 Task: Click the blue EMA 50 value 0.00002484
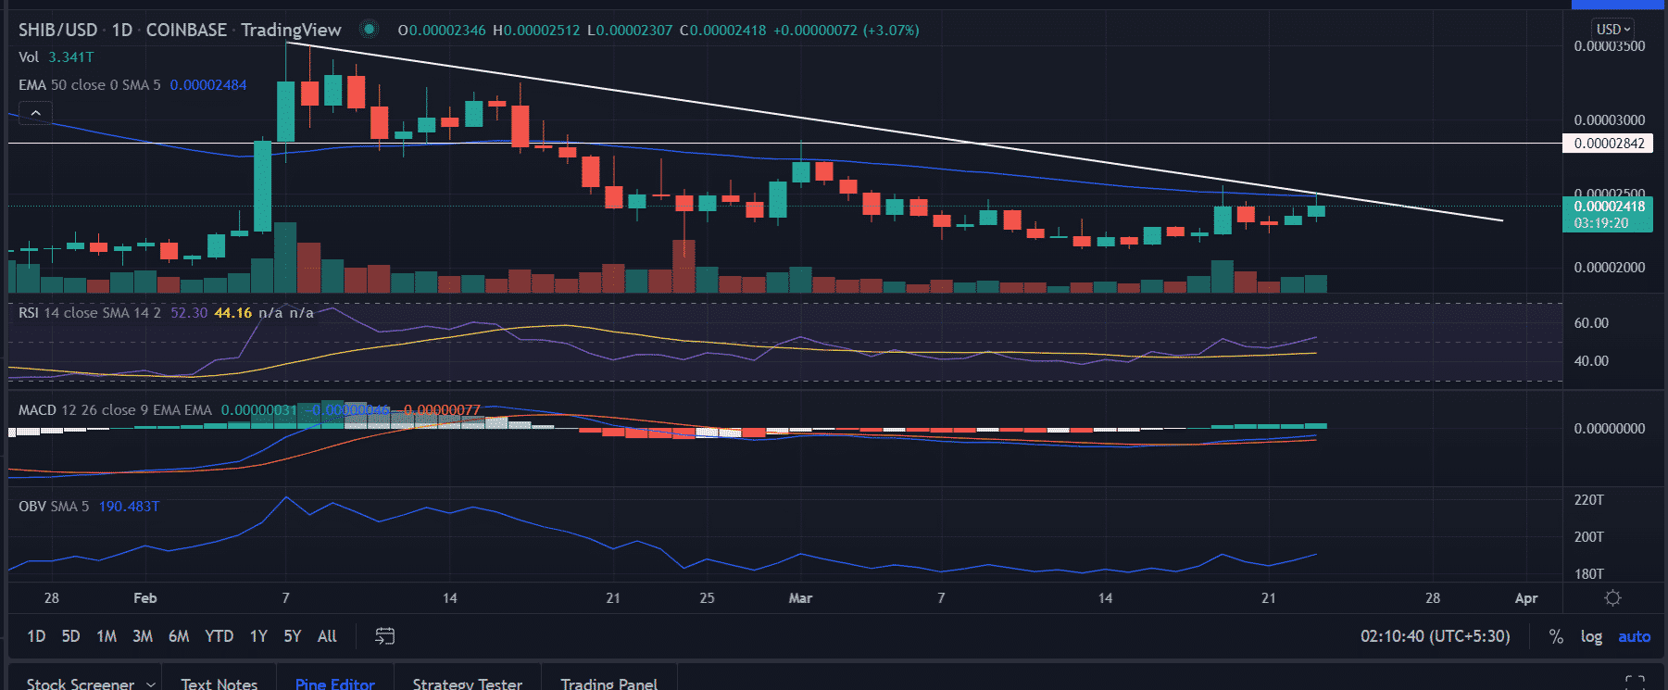coord(208,84)
